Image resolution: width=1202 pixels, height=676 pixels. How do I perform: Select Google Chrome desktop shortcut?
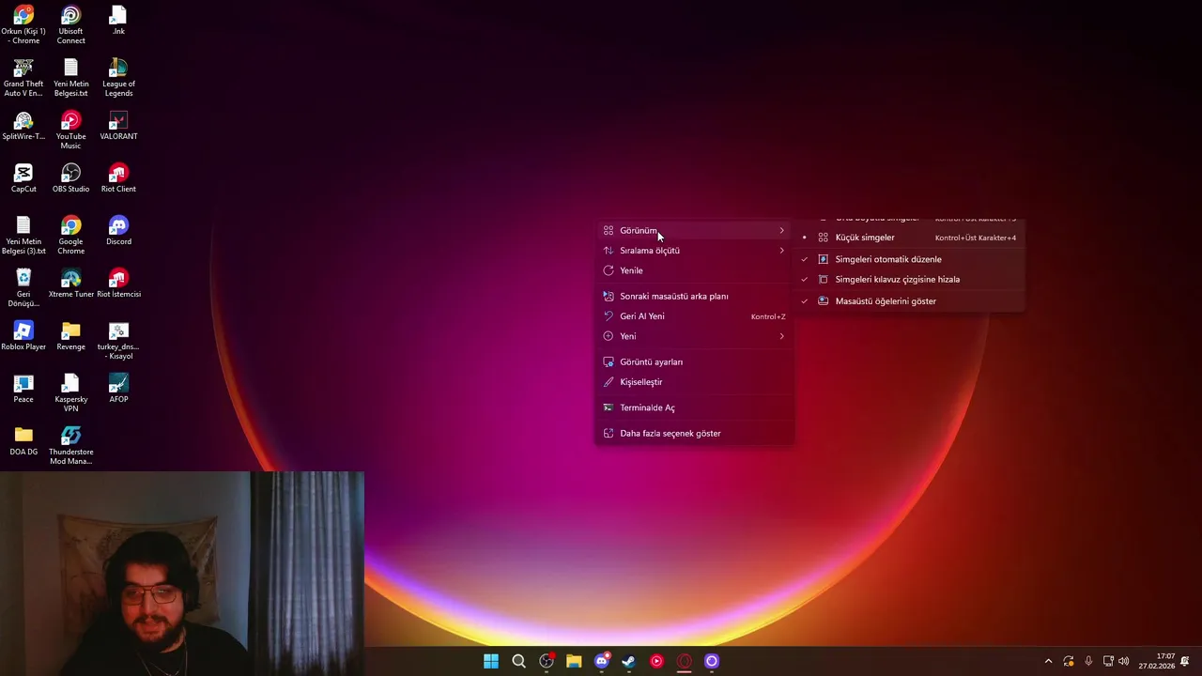coord(70,236)
